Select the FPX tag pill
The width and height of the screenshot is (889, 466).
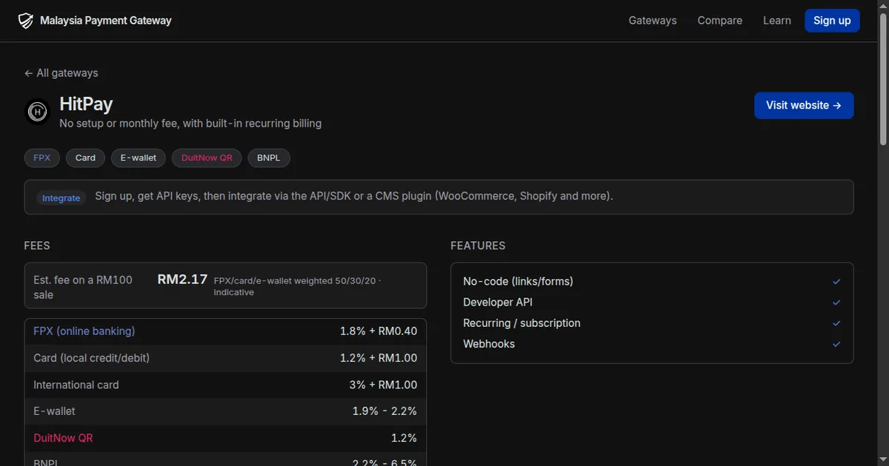(x=42, y=158)
